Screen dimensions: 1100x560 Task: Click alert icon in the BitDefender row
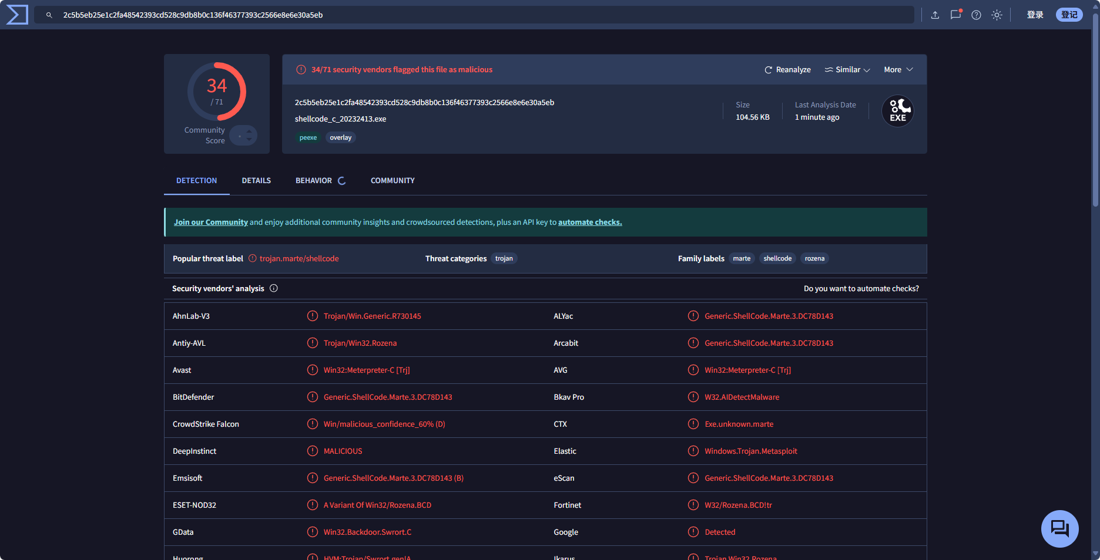pos(313,397)
